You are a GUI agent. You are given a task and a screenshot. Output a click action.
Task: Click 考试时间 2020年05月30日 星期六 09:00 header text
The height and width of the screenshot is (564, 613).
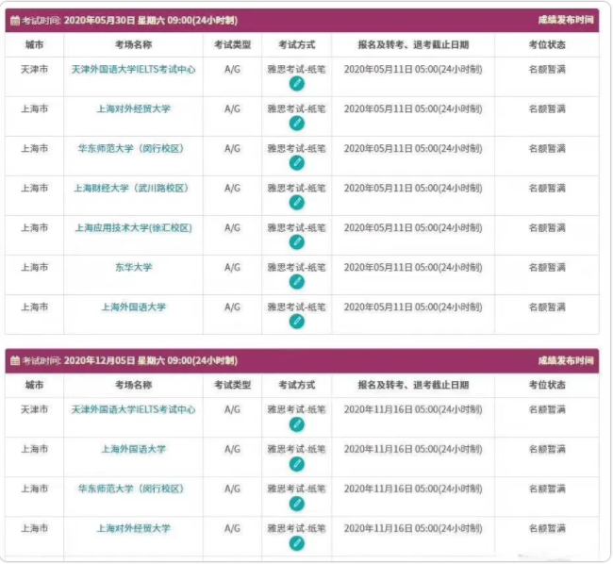point(130,21)
